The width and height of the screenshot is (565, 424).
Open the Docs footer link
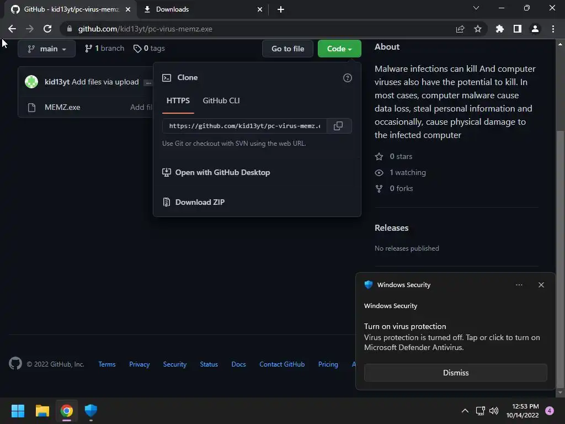click(238, 364)
